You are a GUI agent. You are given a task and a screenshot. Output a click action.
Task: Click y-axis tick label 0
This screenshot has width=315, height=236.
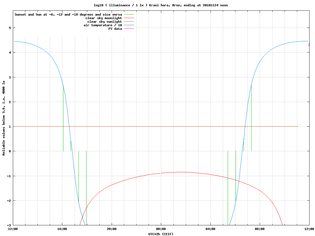click(10, 151)
